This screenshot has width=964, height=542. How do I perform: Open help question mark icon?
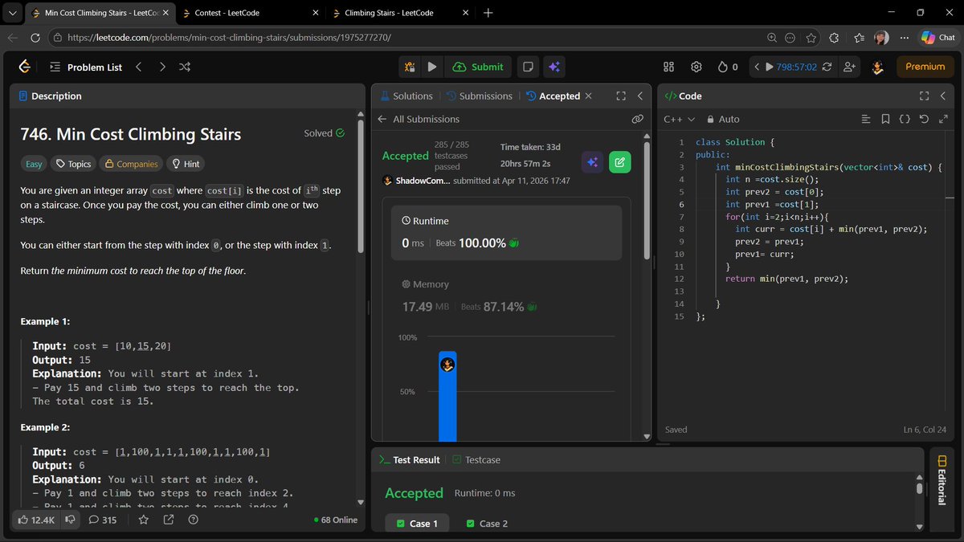[x=193, y=520]
